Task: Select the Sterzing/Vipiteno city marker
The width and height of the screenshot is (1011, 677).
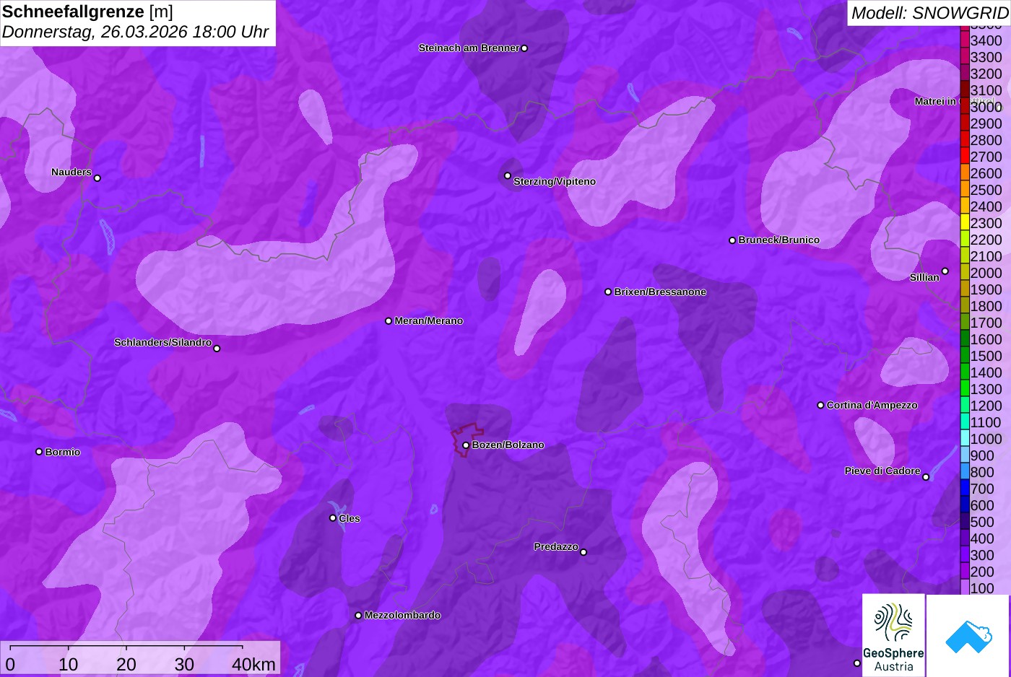Action: (508, 175)
